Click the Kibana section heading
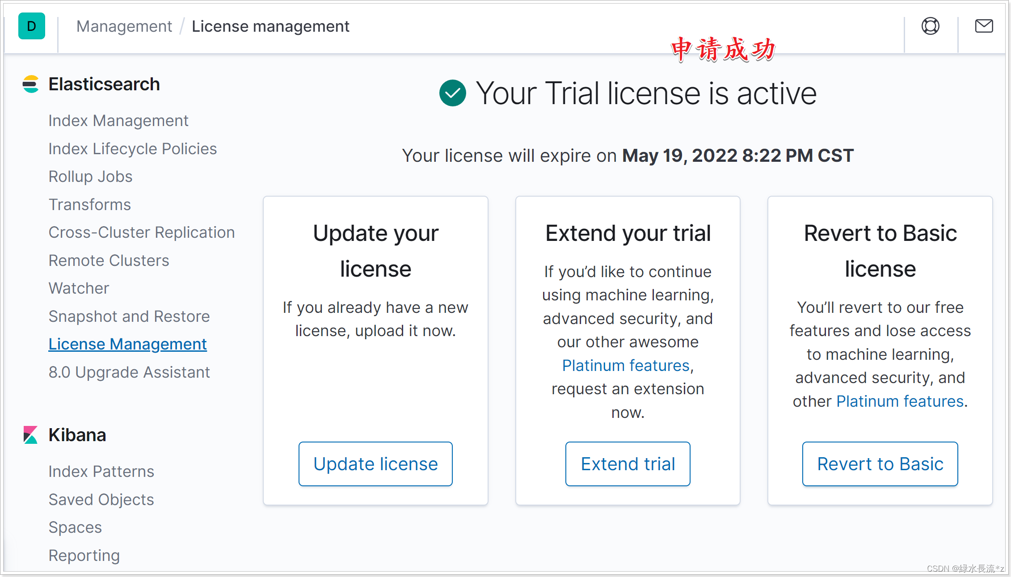 click(77, 435)
